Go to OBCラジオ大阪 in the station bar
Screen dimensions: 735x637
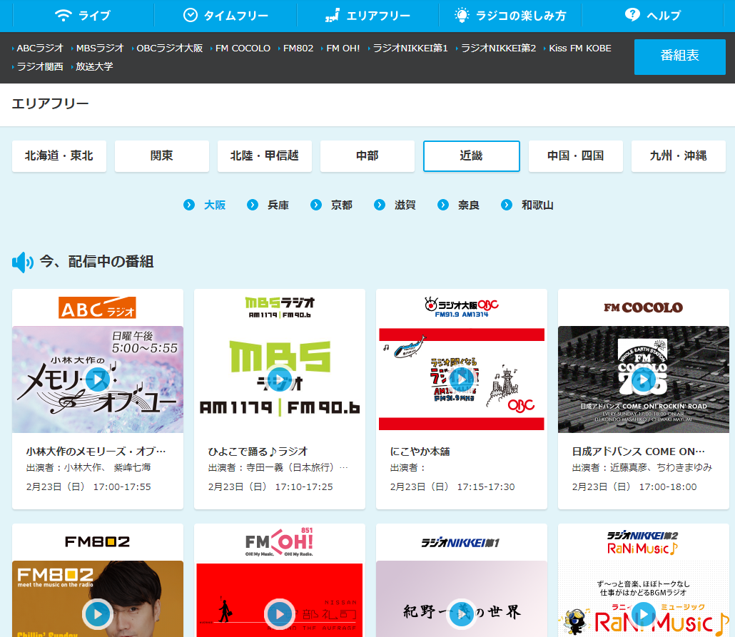170,49
